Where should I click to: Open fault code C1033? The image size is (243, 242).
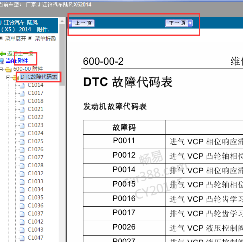pos(35,182)
